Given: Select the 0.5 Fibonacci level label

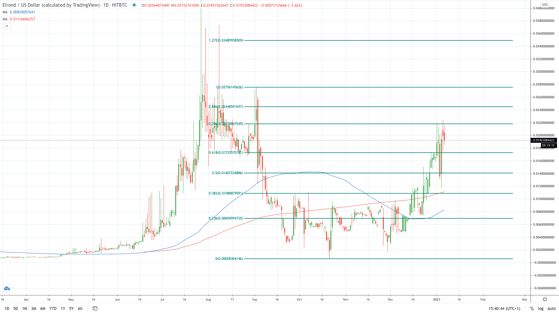Looking at the screenshot, I should [x=227, y=173].
